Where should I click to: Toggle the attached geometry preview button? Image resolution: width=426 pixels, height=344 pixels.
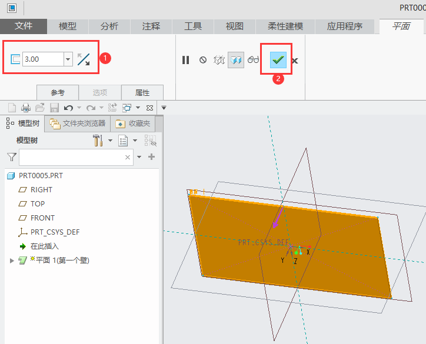pyautogui.click(x=236, y=60)
